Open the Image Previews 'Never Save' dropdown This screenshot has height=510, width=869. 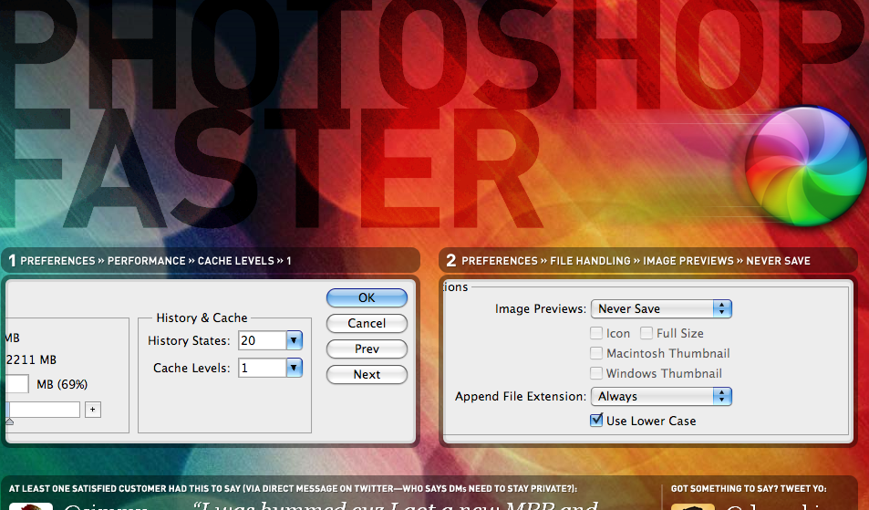[x=661, y=309]
